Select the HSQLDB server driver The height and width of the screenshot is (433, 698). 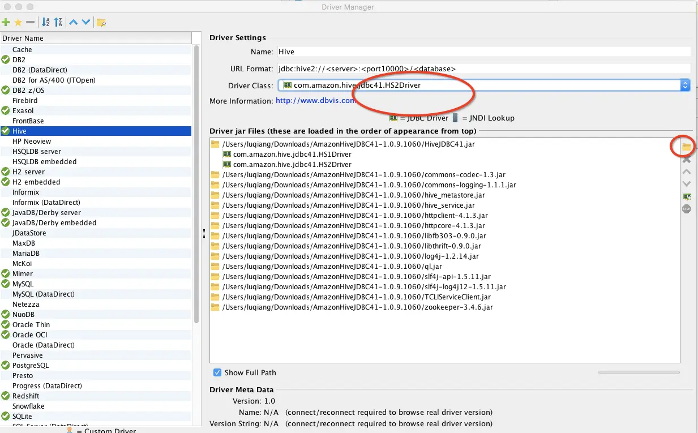96,151
